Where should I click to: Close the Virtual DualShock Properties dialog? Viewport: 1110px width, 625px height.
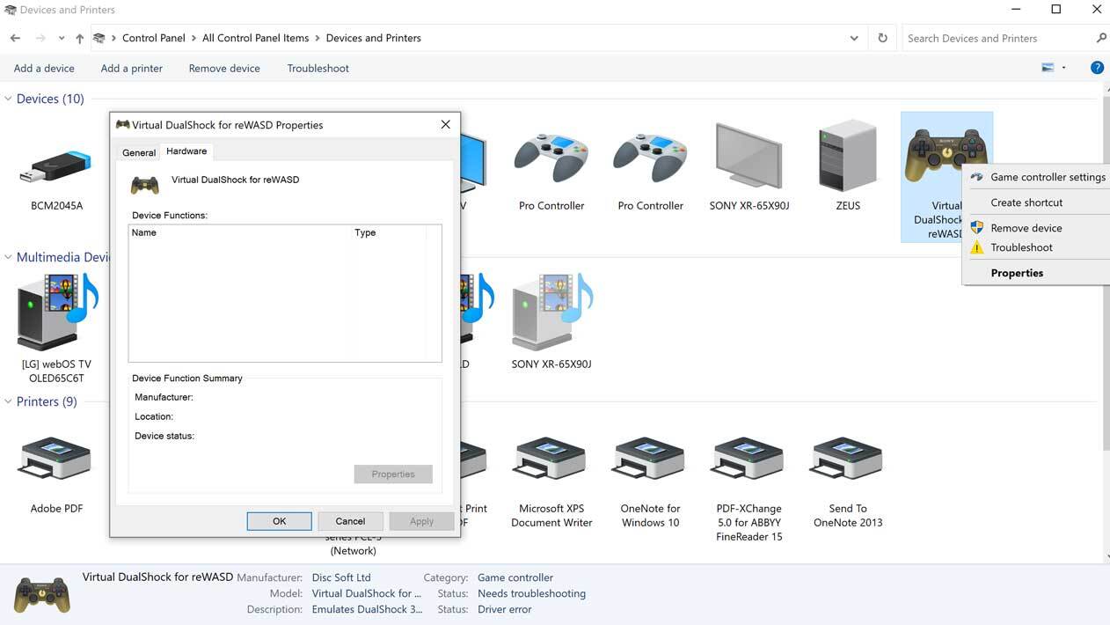[446, 125]
